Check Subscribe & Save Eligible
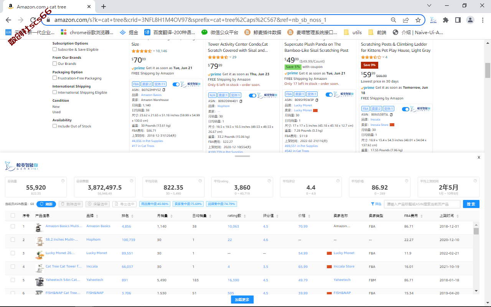The width and height of the screenshot is (491, 307). tap(54, 50)
